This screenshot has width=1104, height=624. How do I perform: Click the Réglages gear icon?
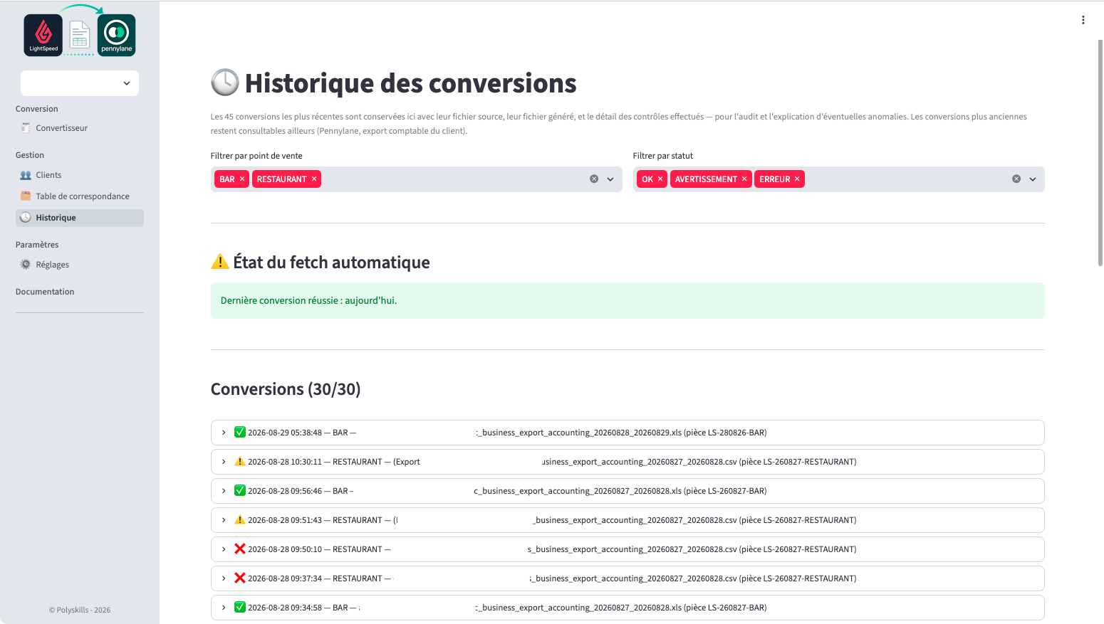[26, 265]
